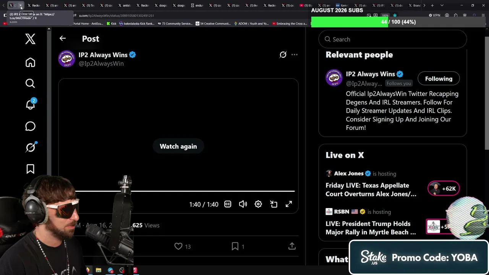The image size is (489, 275).
Task: Switch to the 'antisla' browser tab
Action: pyautogui.click(x=125, y=5)
